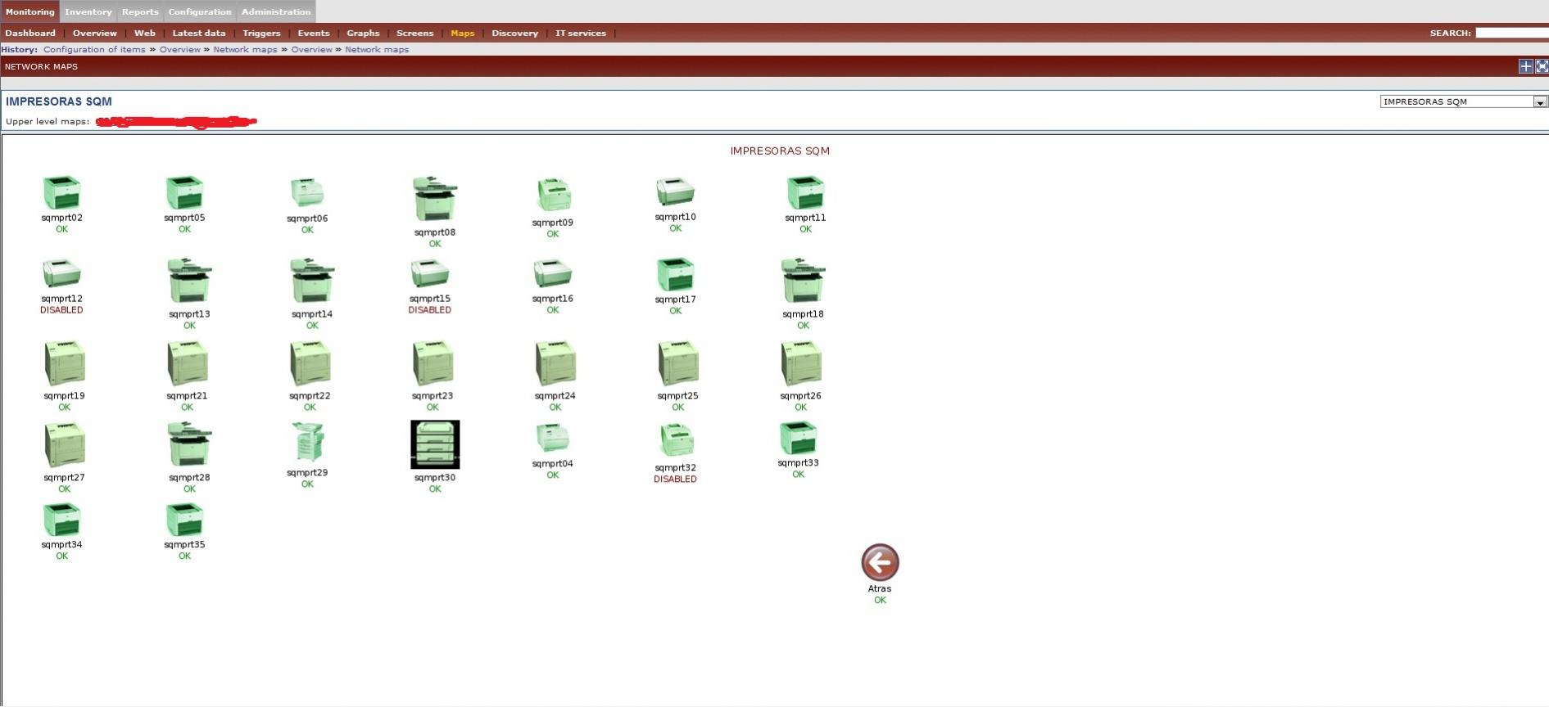Switch to the Monitoring tab
This screenshot has width=1549, height=707.
click(29, 11)
